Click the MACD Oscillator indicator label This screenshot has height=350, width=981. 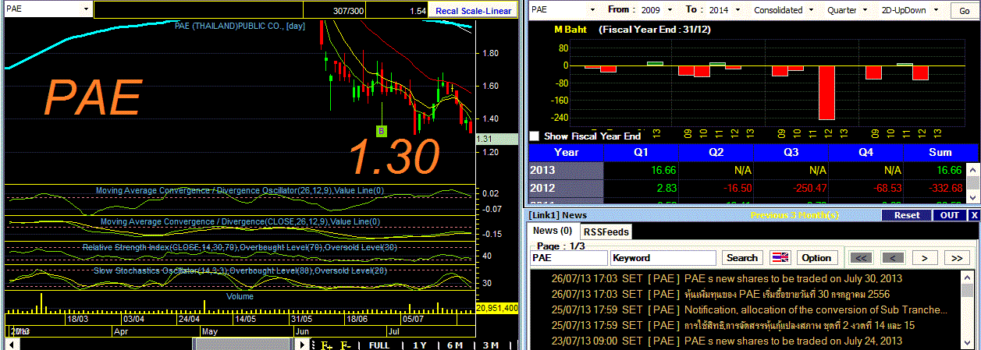point(239,190)
